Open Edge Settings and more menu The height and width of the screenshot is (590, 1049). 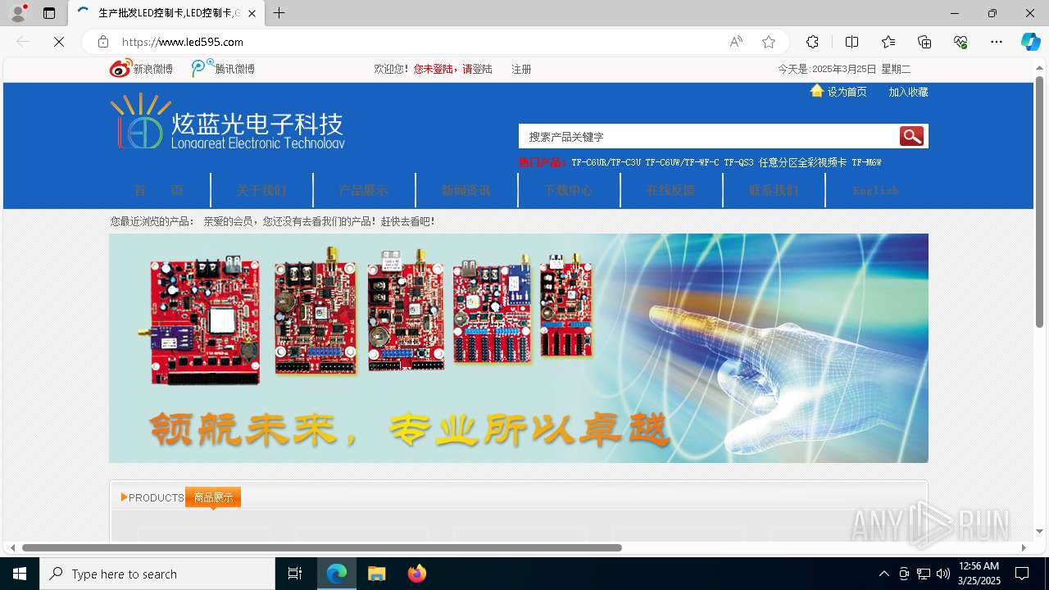[997, 42]
